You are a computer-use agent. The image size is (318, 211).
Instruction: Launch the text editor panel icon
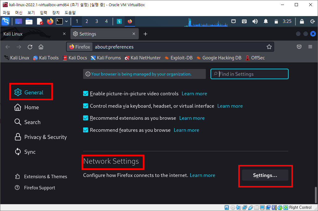pyautogui.click(x=40, y=21)
